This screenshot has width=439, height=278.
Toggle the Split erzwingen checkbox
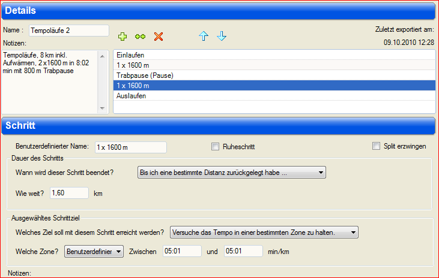[377, 146]
